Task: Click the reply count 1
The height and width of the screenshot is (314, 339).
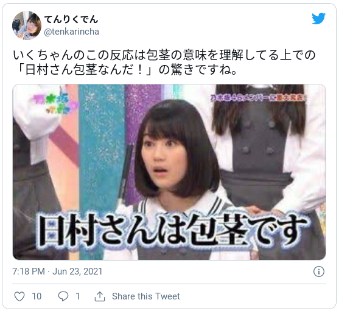Action: [x=78, y=296]
